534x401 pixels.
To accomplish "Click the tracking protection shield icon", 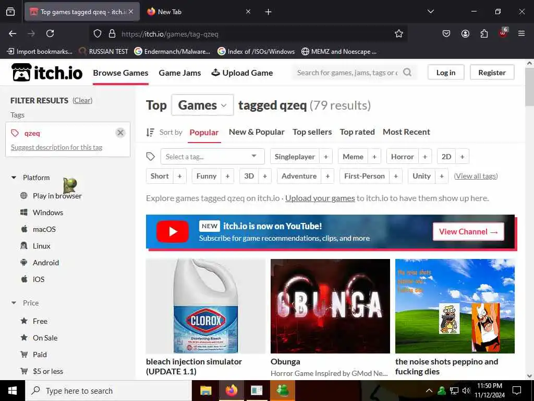I will 98,33.
